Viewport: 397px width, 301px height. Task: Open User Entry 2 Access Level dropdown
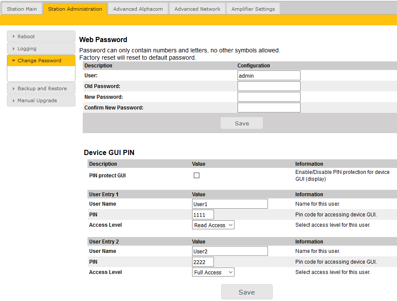tap(213, 272)
